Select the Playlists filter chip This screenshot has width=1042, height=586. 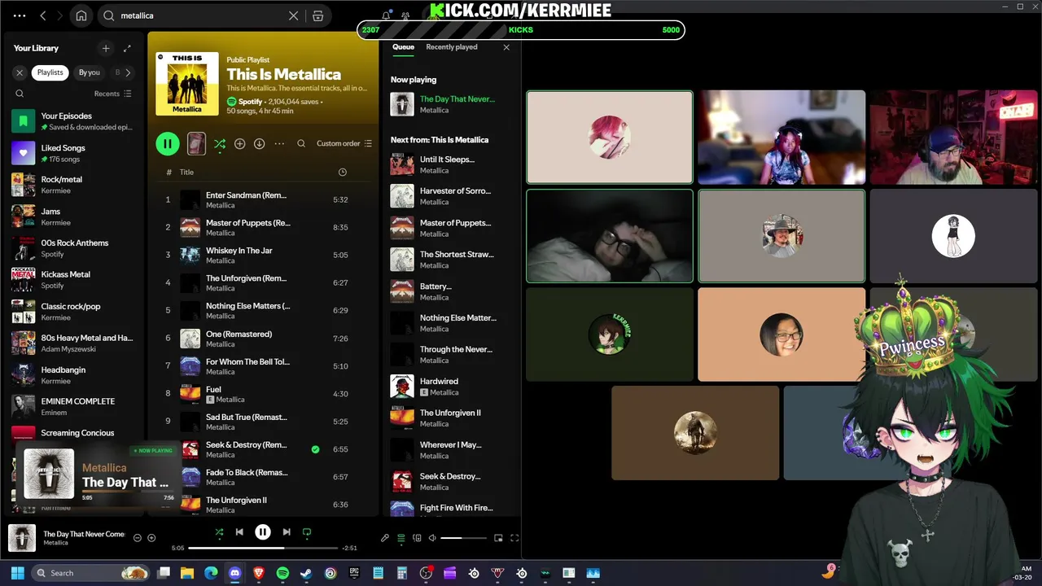click(x=50, y=72)
